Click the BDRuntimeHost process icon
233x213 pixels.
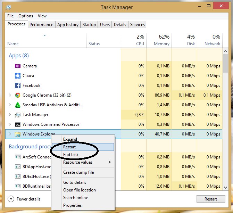coord(17,186)
